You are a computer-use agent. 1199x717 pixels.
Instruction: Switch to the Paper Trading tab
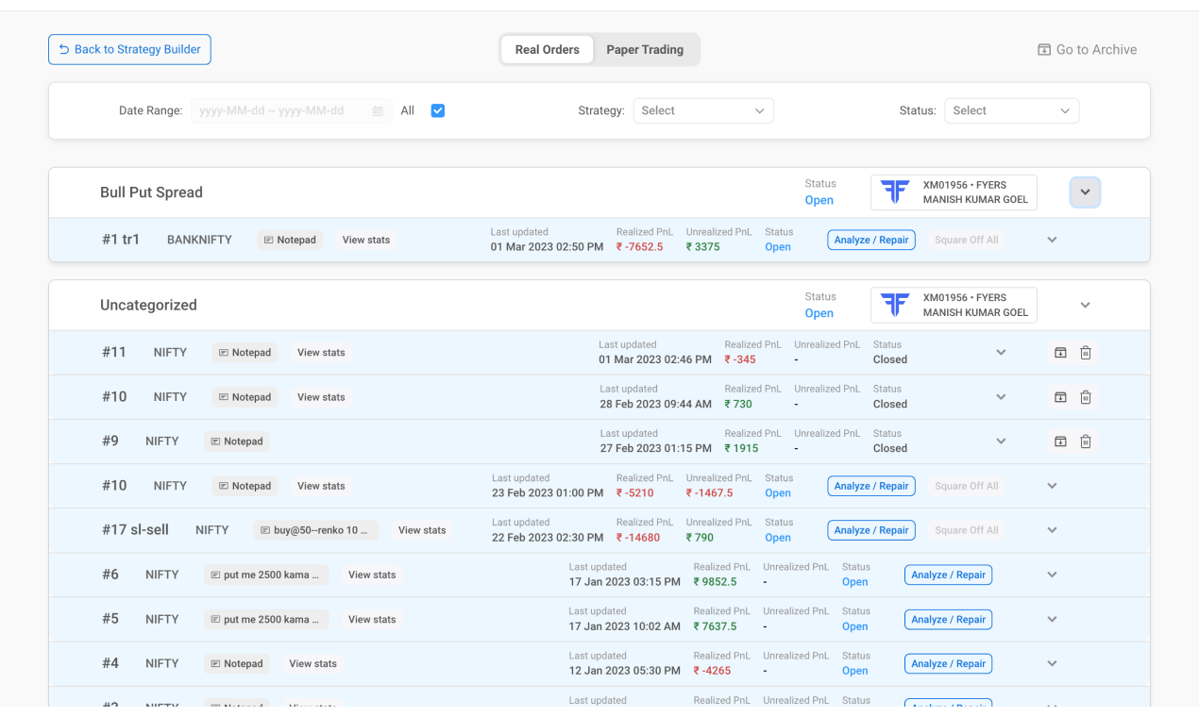[x=645, y=50]
